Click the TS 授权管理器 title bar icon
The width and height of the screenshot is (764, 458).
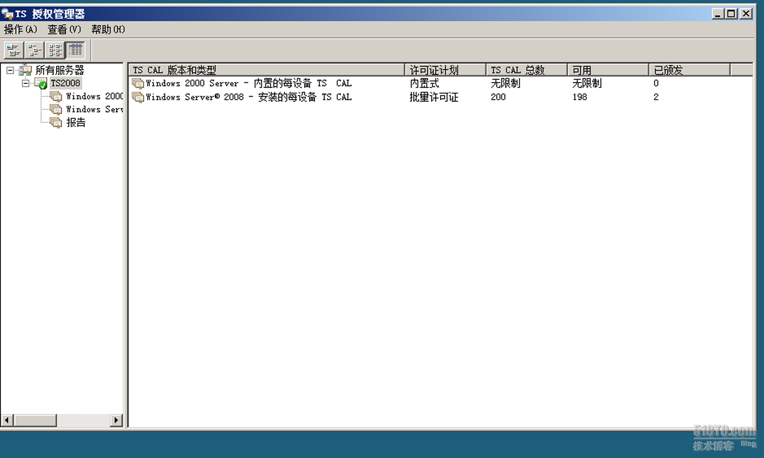[x=8, y=14]
